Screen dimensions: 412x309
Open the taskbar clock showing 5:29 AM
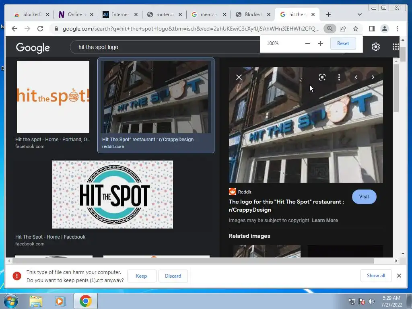pyautogui.click(x=391, y=301)
